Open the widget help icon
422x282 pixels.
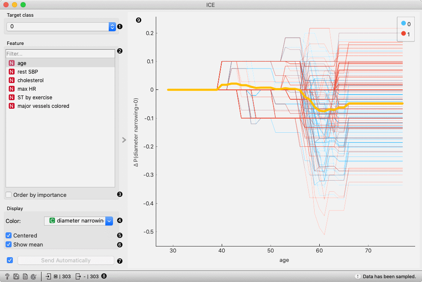click(x=7, y=276)
